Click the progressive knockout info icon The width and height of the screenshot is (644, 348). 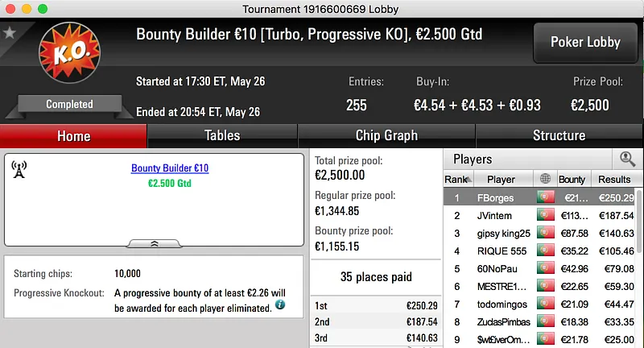(279, 304)
